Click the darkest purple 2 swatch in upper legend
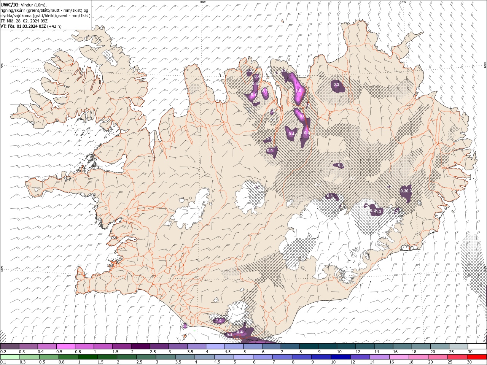 [140, 346]
